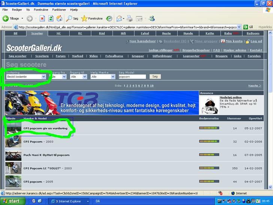Switch to the MC site tab
Image resolution: width=273 pixels, height=205 pixels.
click(x=58, y=33)
